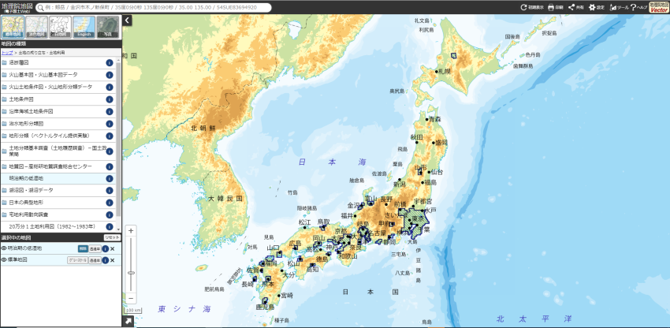The image size is (670, 328).
Task: Show info for selected 明治期の低湿地 layer
Action: coord(105,249)
